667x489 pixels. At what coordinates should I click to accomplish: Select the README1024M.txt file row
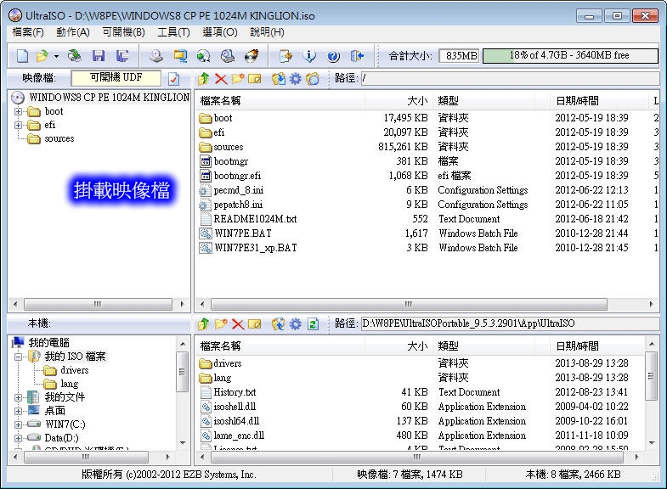[x=427, y=219]
